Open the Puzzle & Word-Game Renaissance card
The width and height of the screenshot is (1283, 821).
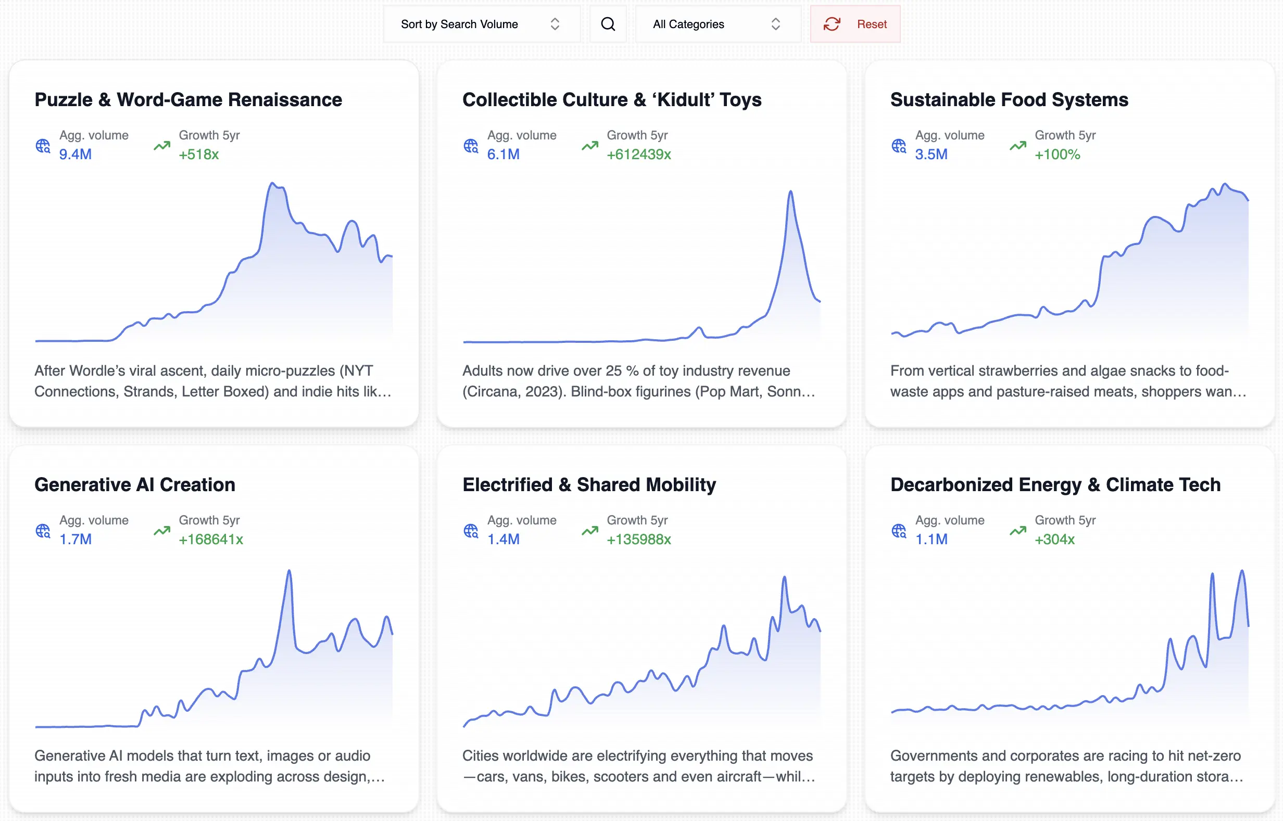coord(188,99)
